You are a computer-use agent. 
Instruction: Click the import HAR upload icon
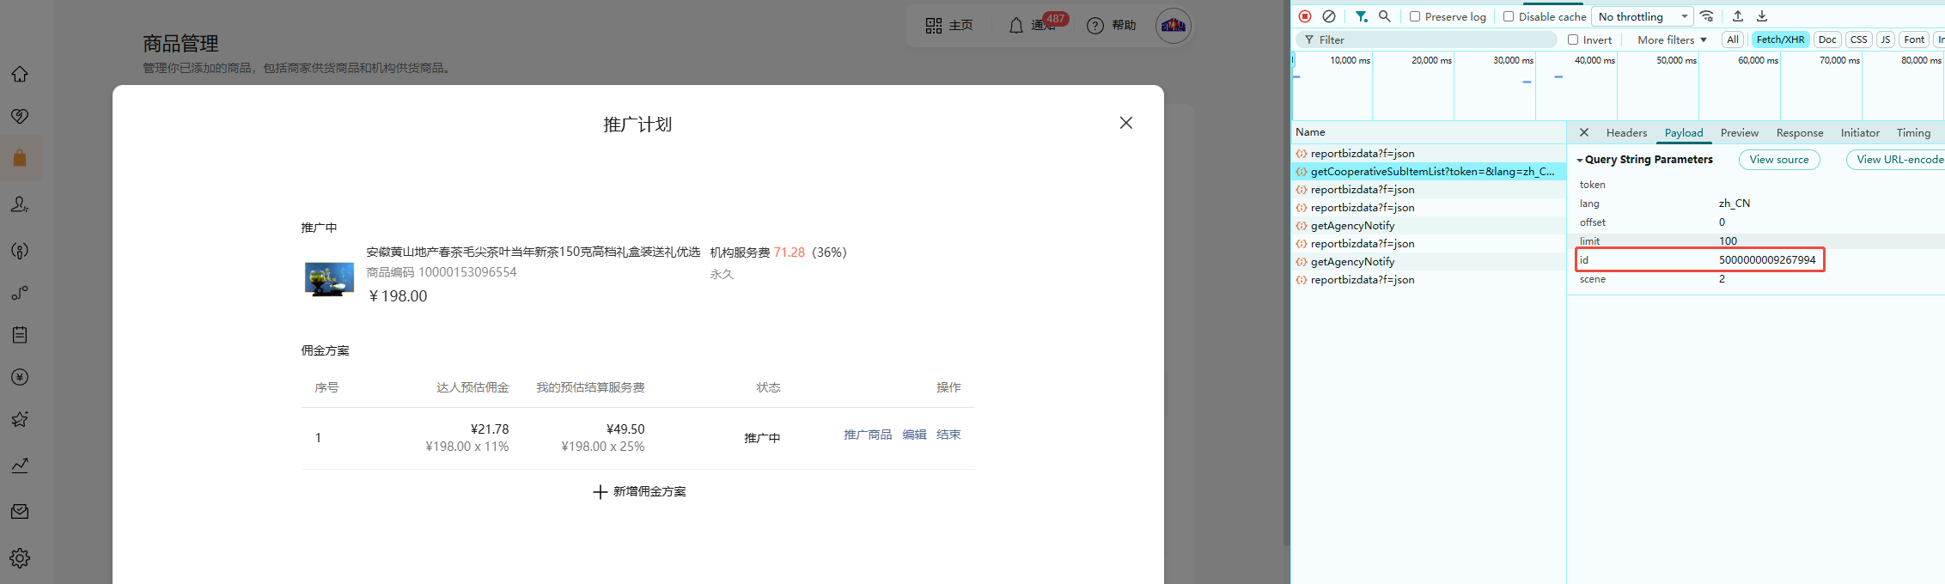pos(1738,16)
